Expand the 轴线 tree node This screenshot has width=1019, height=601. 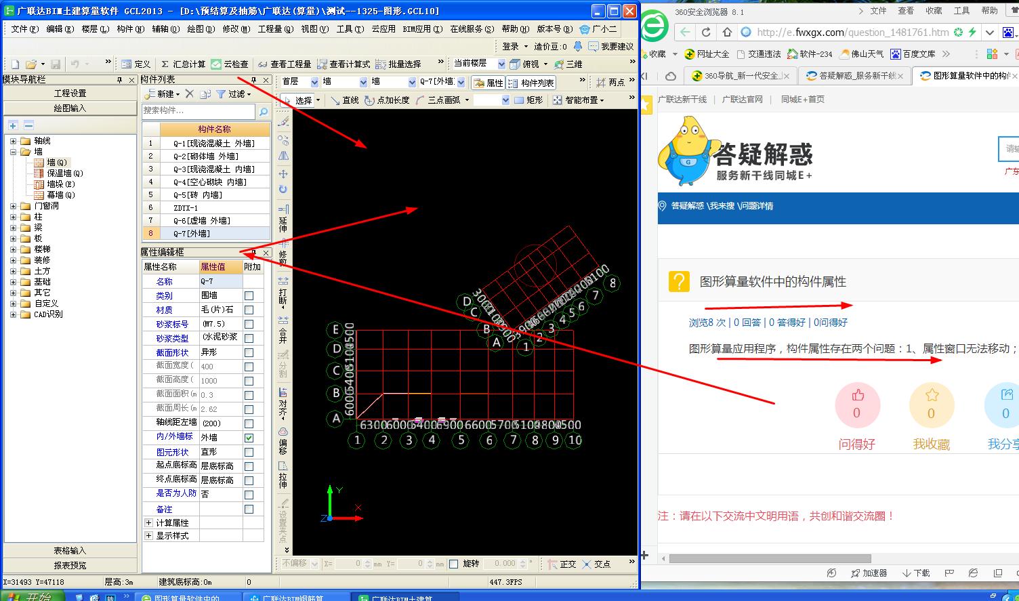click(x=13, y=141)
